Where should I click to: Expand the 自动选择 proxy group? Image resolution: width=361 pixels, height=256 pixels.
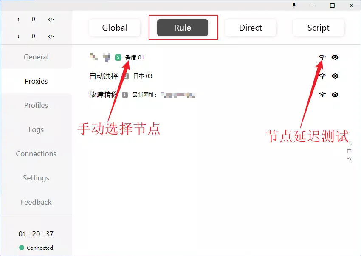coord(104,76)
